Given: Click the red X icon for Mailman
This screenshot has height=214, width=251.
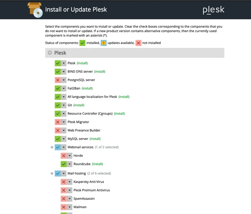Looking at the screenshot, I should 64,207.
